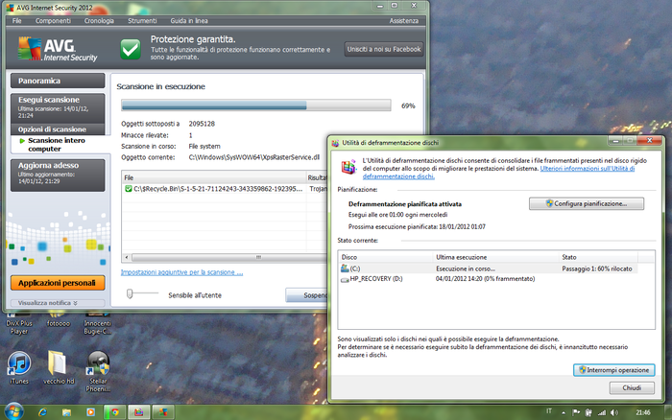672x420 pixels.
Task: Open the Windows Start menu
Action: click(13, 412)
